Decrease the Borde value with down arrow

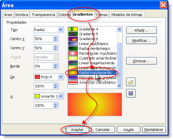click(56, 68)
